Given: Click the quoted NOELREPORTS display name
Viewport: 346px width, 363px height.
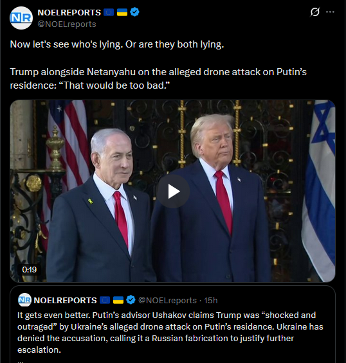Looking at the screenshot, I should [65, 300].
